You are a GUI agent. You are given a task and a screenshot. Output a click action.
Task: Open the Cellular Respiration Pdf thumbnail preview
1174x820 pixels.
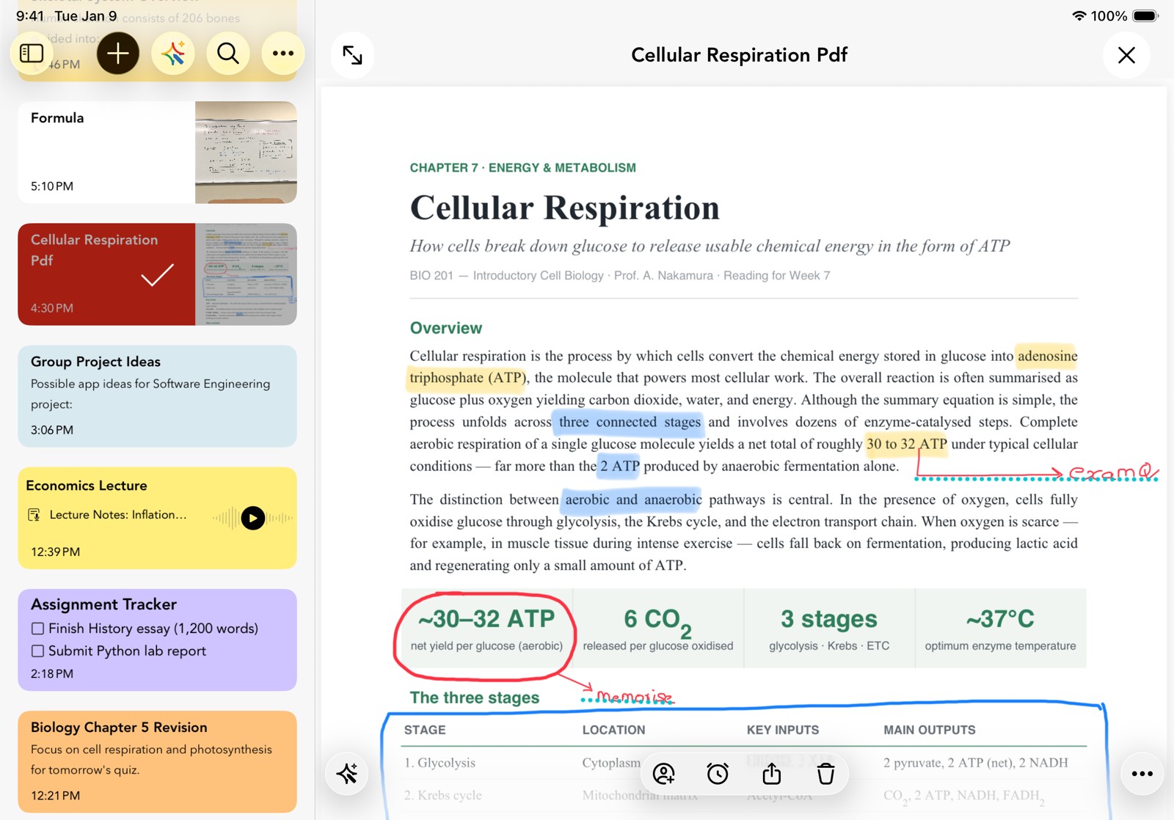(246, 274)
